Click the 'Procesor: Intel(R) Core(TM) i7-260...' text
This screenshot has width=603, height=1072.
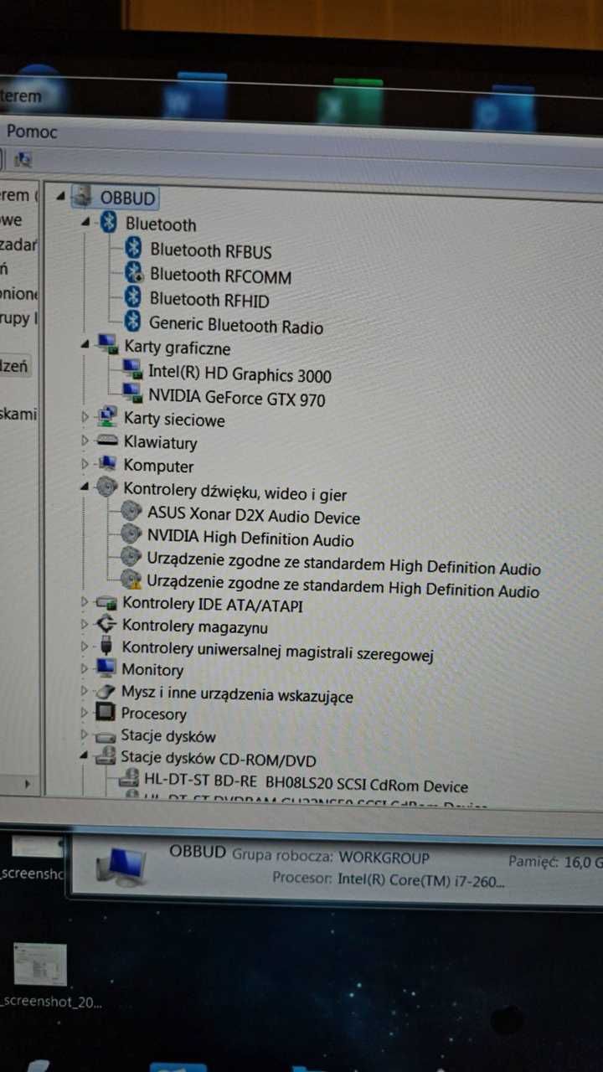[389, 879]
